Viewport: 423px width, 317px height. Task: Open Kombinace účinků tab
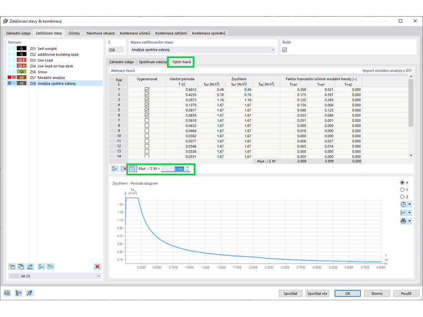135,33
